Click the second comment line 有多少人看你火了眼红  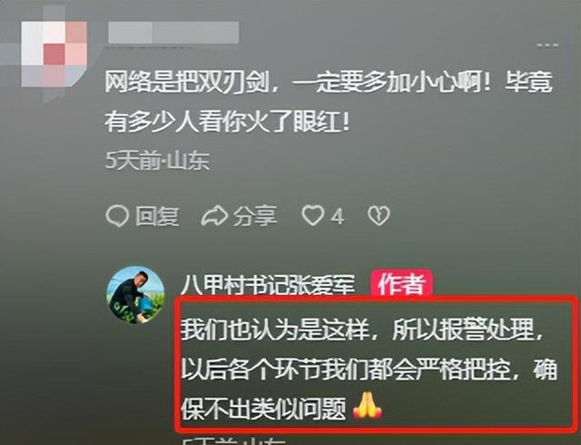pos(228,122)
